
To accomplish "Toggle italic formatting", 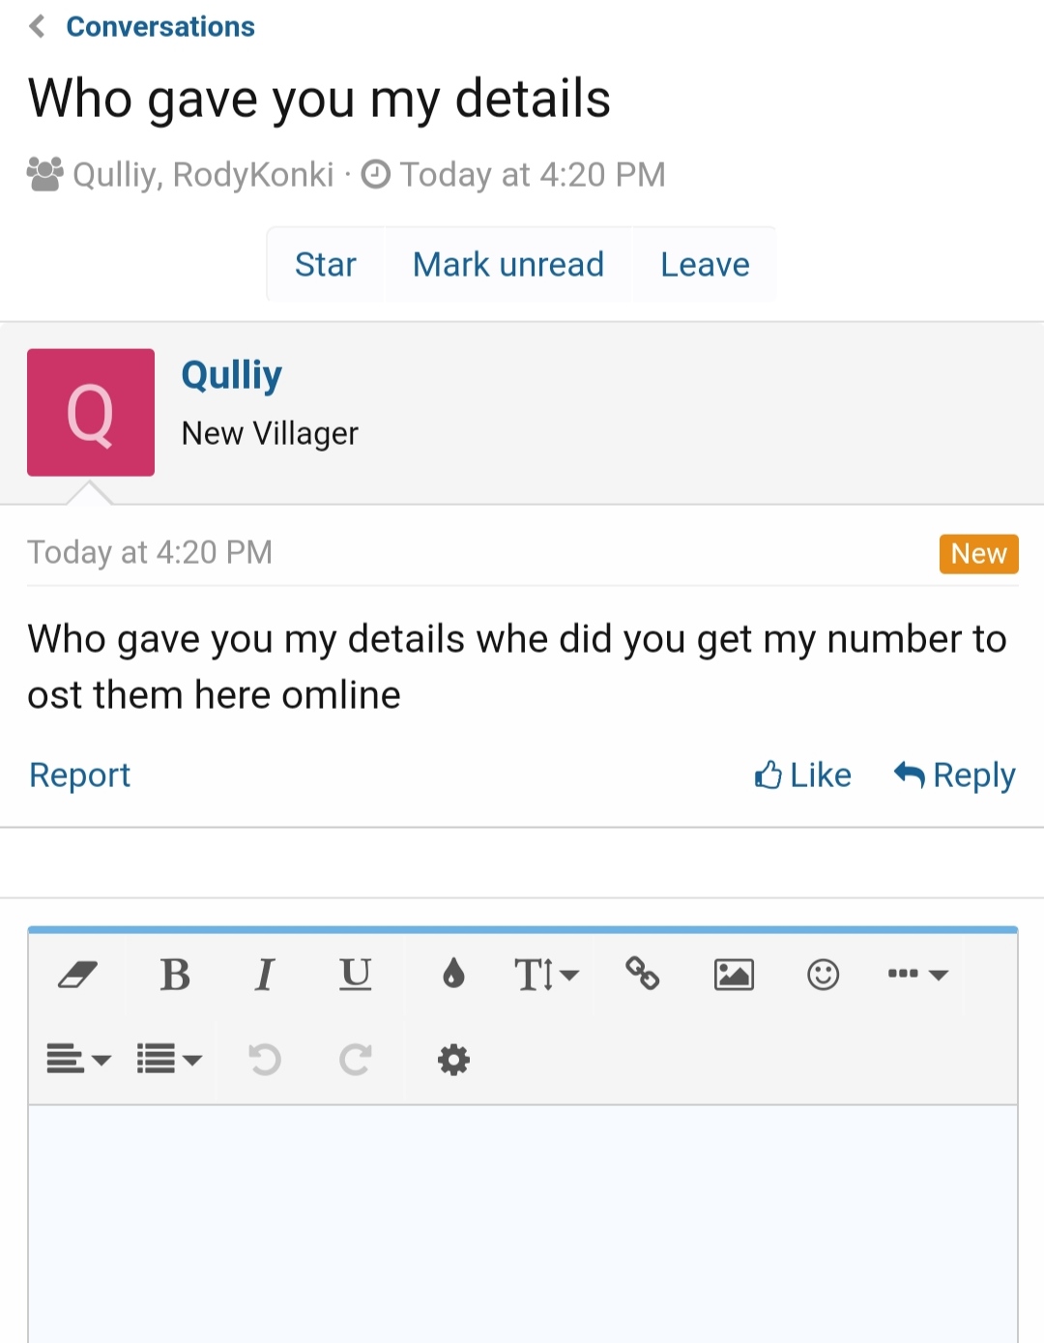I will 265,975.
